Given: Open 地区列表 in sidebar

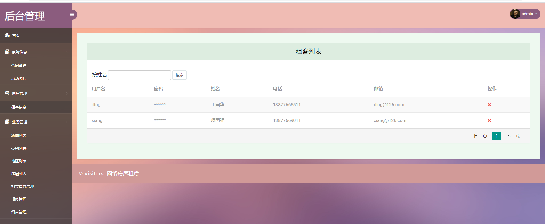Looking at the screenshot, I should (19, 161).
